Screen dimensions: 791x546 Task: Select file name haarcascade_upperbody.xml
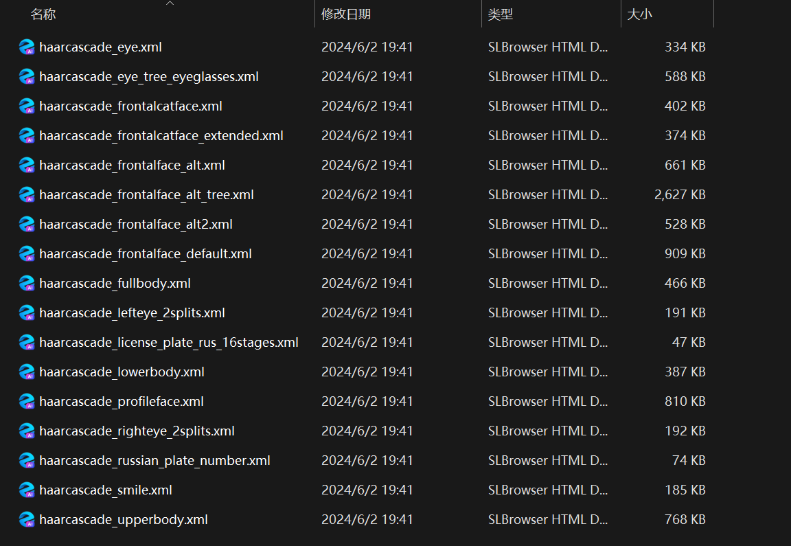[x=124, y=520]
